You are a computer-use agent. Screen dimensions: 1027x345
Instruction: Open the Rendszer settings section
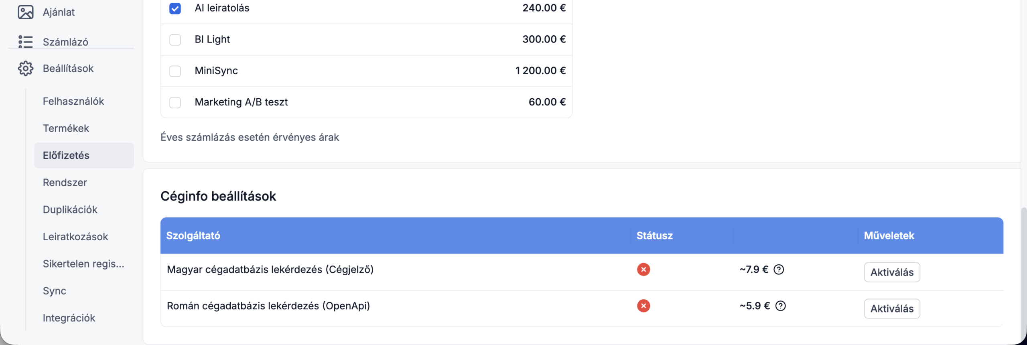[x=65, y=183]
